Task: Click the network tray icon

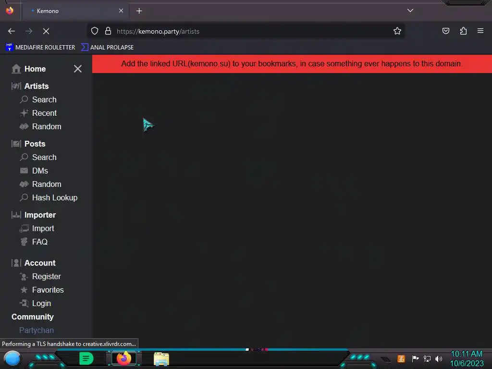Action: [x=427, y=358]
